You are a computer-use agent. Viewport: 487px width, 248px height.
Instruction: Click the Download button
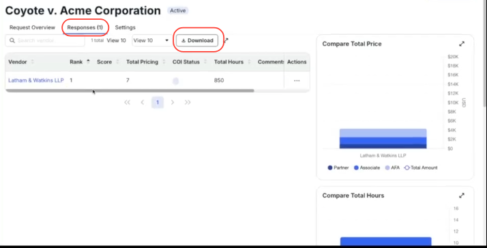click(x=197, y=40)
